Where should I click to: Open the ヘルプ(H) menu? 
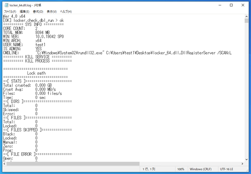pyautogui.click(x=66, y=12)
